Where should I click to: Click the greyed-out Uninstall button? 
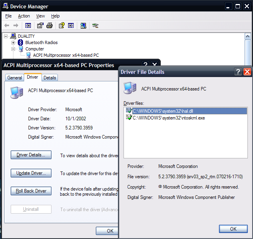pos(31,209)
